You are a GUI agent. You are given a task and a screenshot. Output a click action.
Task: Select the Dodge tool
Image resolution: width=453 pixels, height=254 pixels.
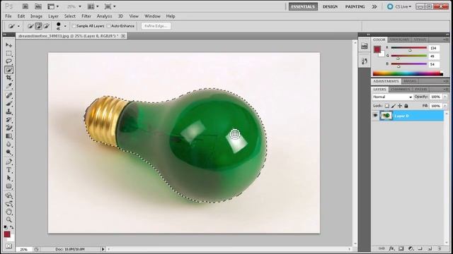coord(9,152)
